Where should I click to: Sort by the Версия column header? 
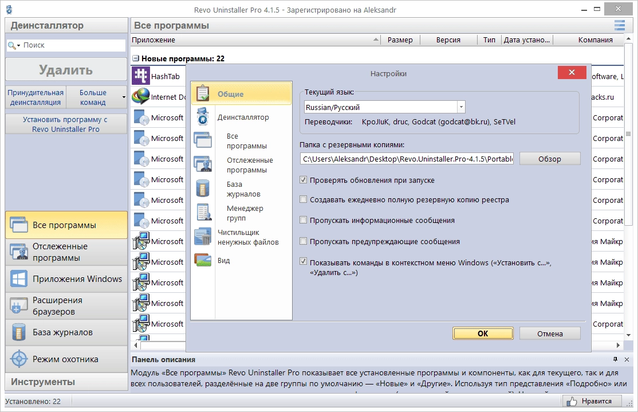[x=448, y=40]
